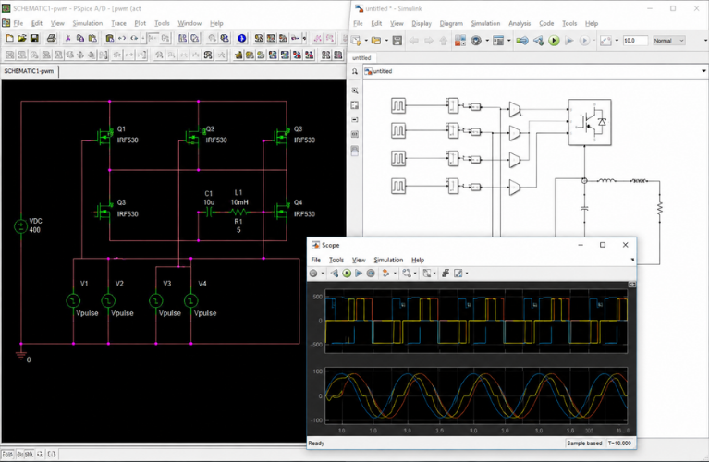Open Simulink Code menu

click(546, 23)
